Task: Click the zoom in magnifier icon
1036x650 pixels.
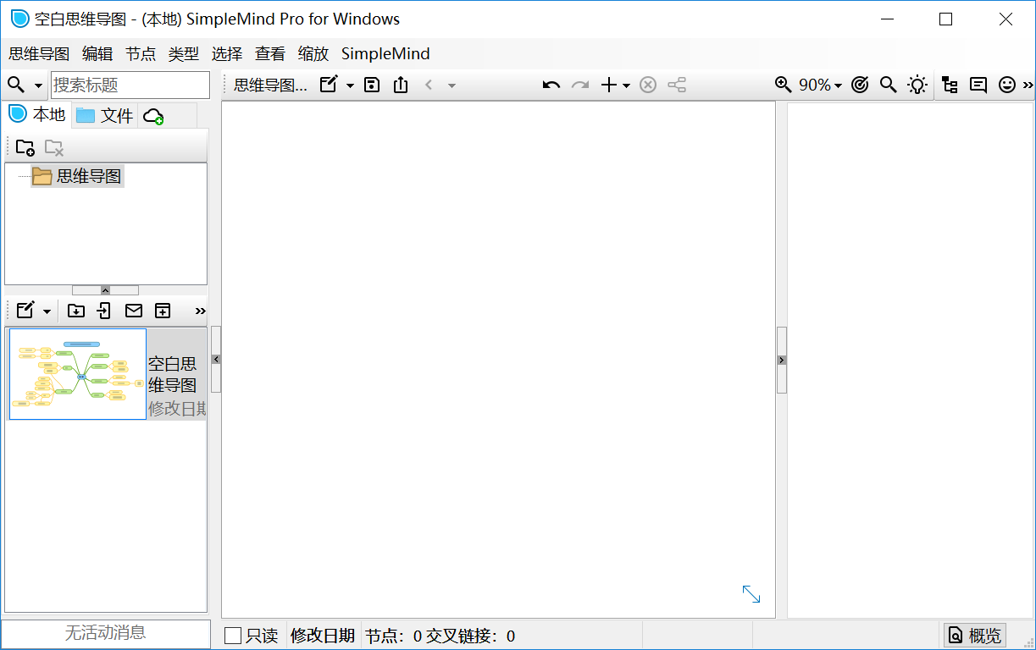Action: point(783,85)
